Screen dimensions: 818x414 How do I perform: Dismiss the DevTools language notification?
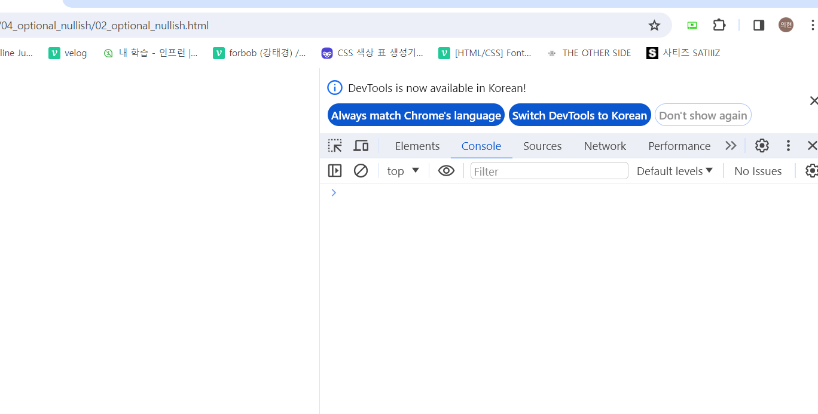[813, 101]
